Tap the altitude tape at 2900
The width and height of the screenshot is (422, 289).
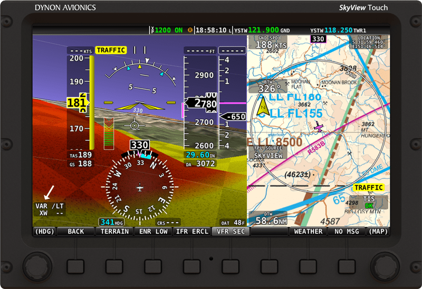pyautogui.click(x=204, y=75)
